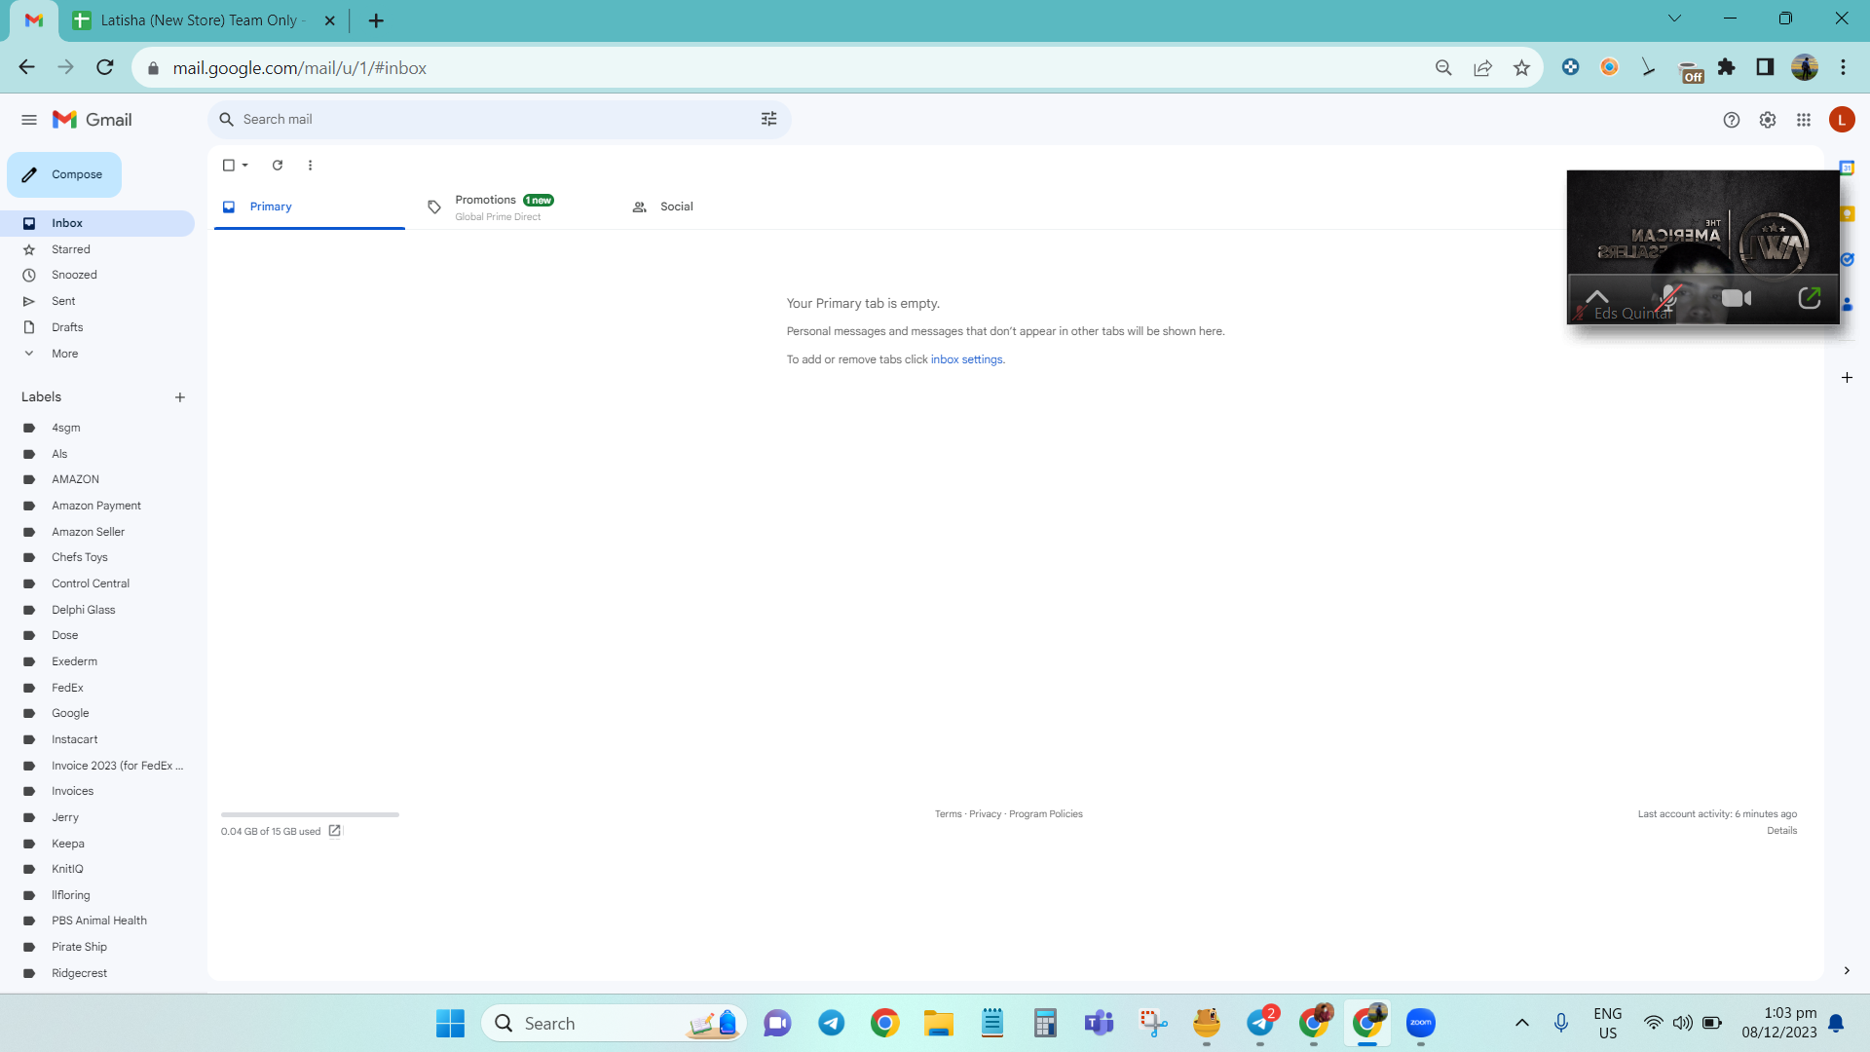Hide the side panel chevron

coord(1847,971)
